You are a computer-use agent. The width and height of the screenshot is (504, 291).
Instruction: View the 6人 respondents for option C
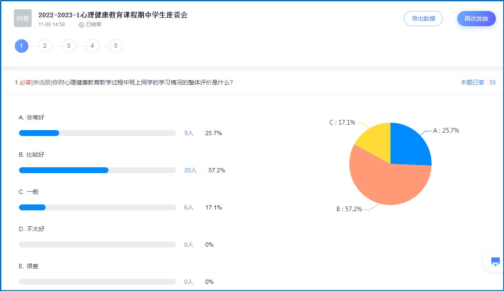pos(189,207)
